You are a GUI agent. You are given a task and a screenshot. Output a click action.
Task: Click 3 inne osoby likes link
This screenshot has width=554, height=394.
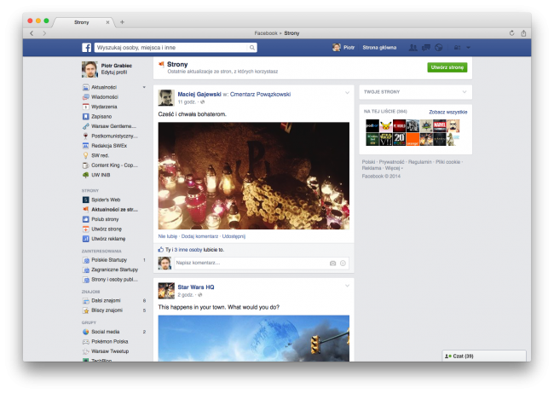tap(188, 250)
